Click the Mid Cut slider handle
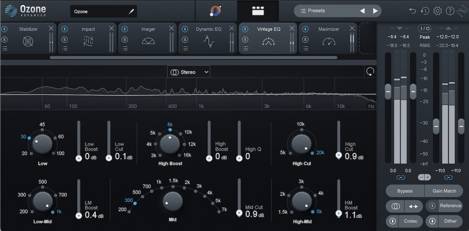The image size is (469, 231). (239, 213)
